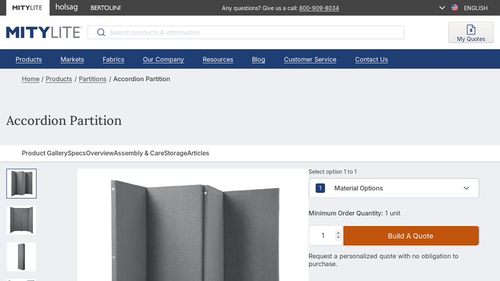Screen dimensions: 500x281
Task: Click Partitions breadcrumb link
Action: (x=92, y=79)
